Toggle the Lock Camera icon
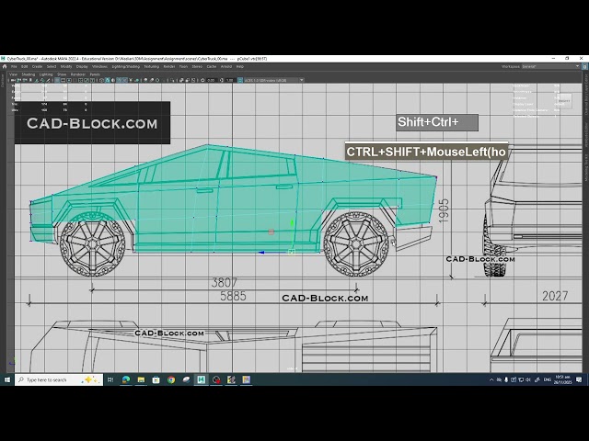Screen dimensions: 589x441 click(18, 80)
